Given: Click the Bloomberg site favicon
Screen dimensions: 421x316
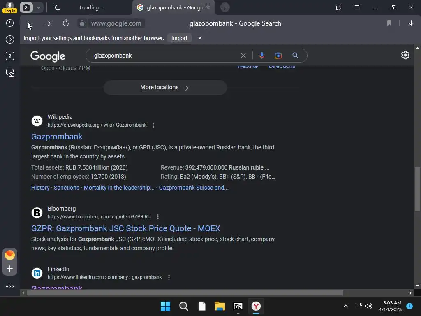Looking at the screenshot, I should click(37, 213).
